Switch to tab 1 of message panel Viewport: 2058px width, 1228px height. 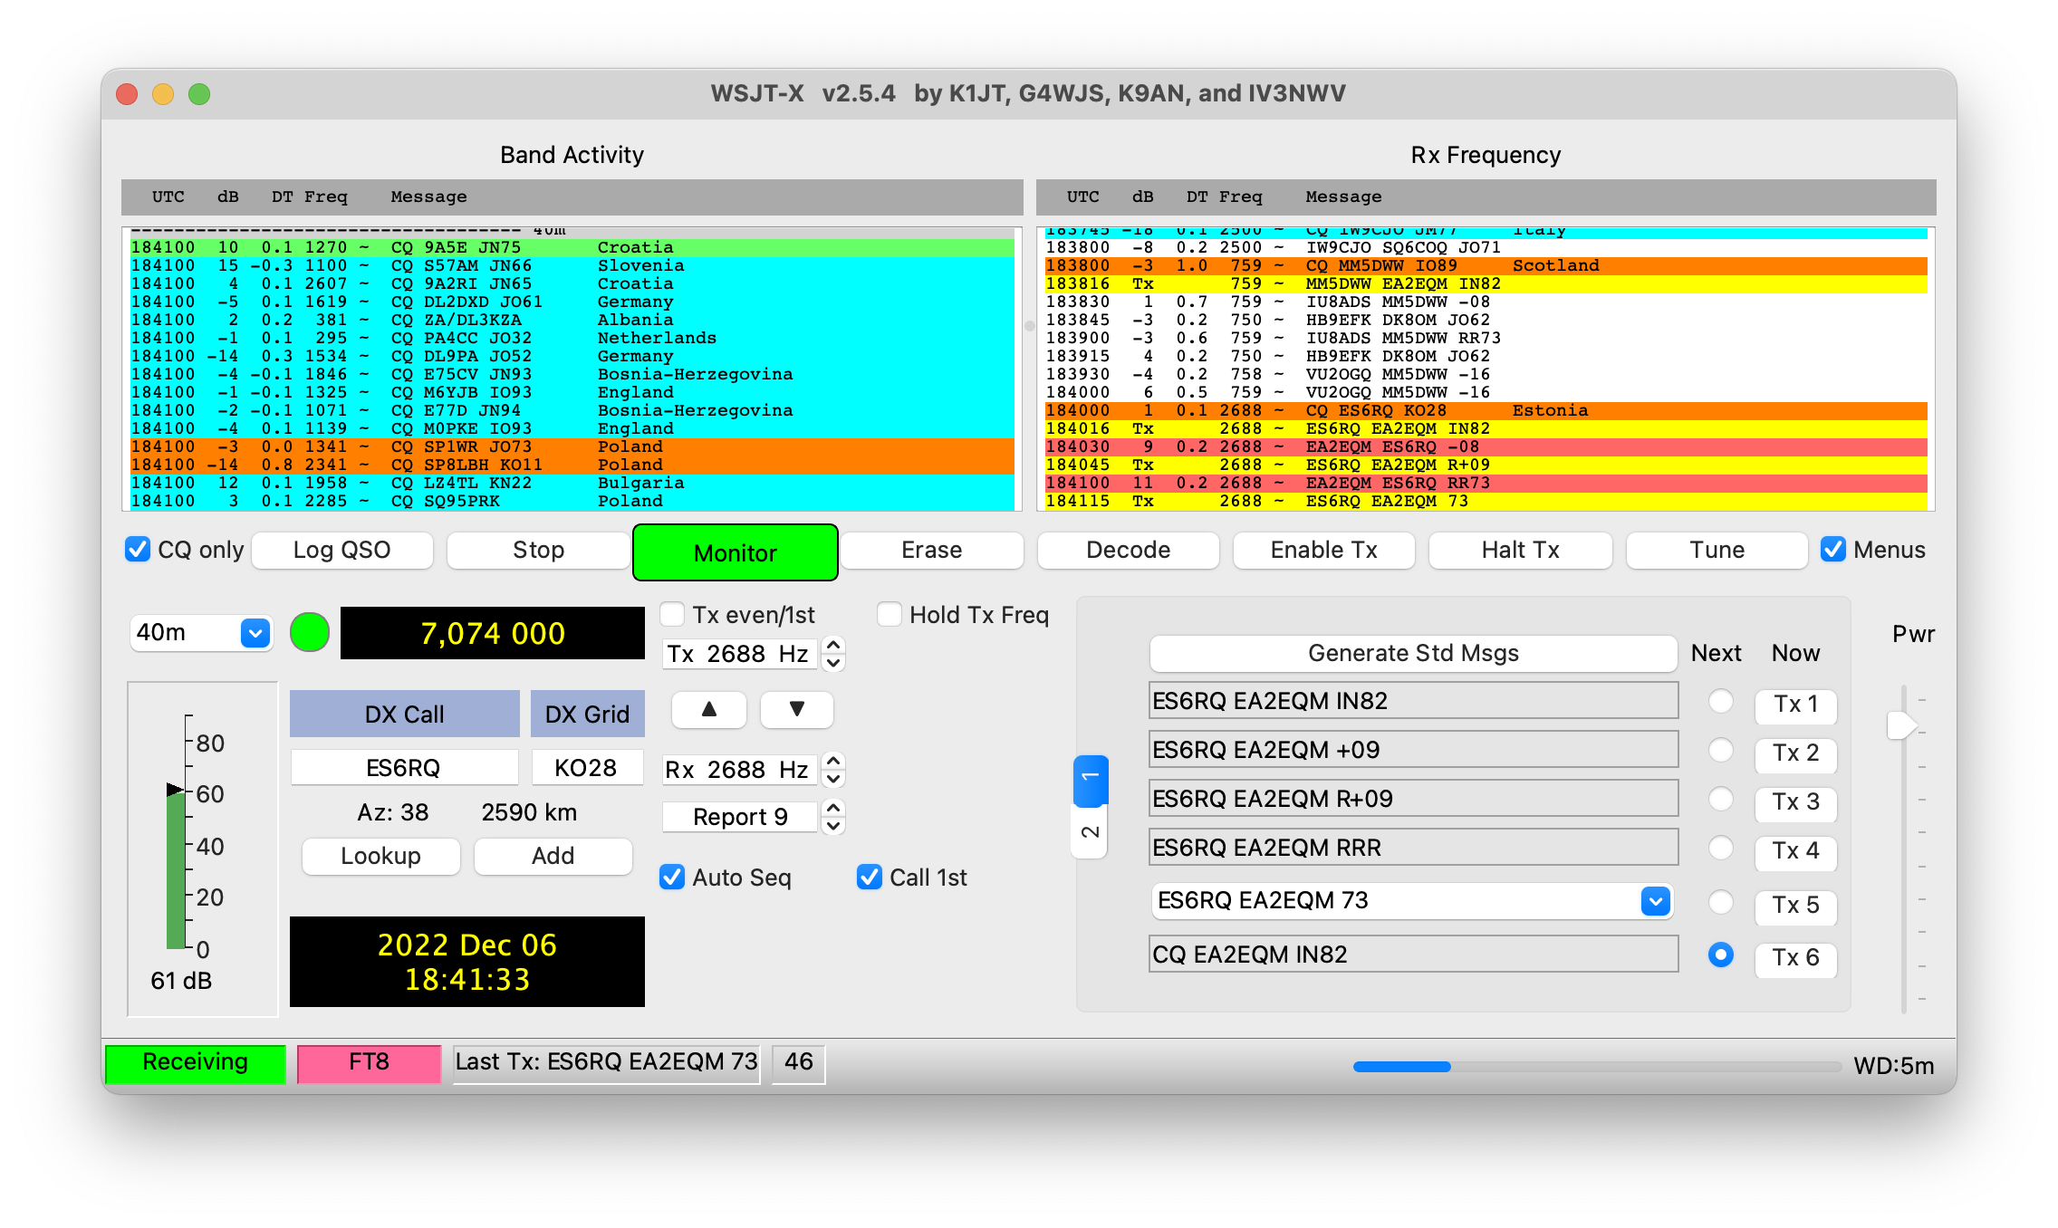(1090, 778)
